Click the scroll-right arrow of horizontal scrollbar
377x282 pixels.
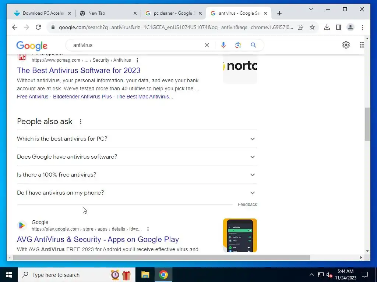(x=361, y=258)
